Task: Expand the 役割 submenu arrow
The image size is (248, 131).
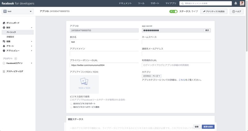Action: click(32, 41)
